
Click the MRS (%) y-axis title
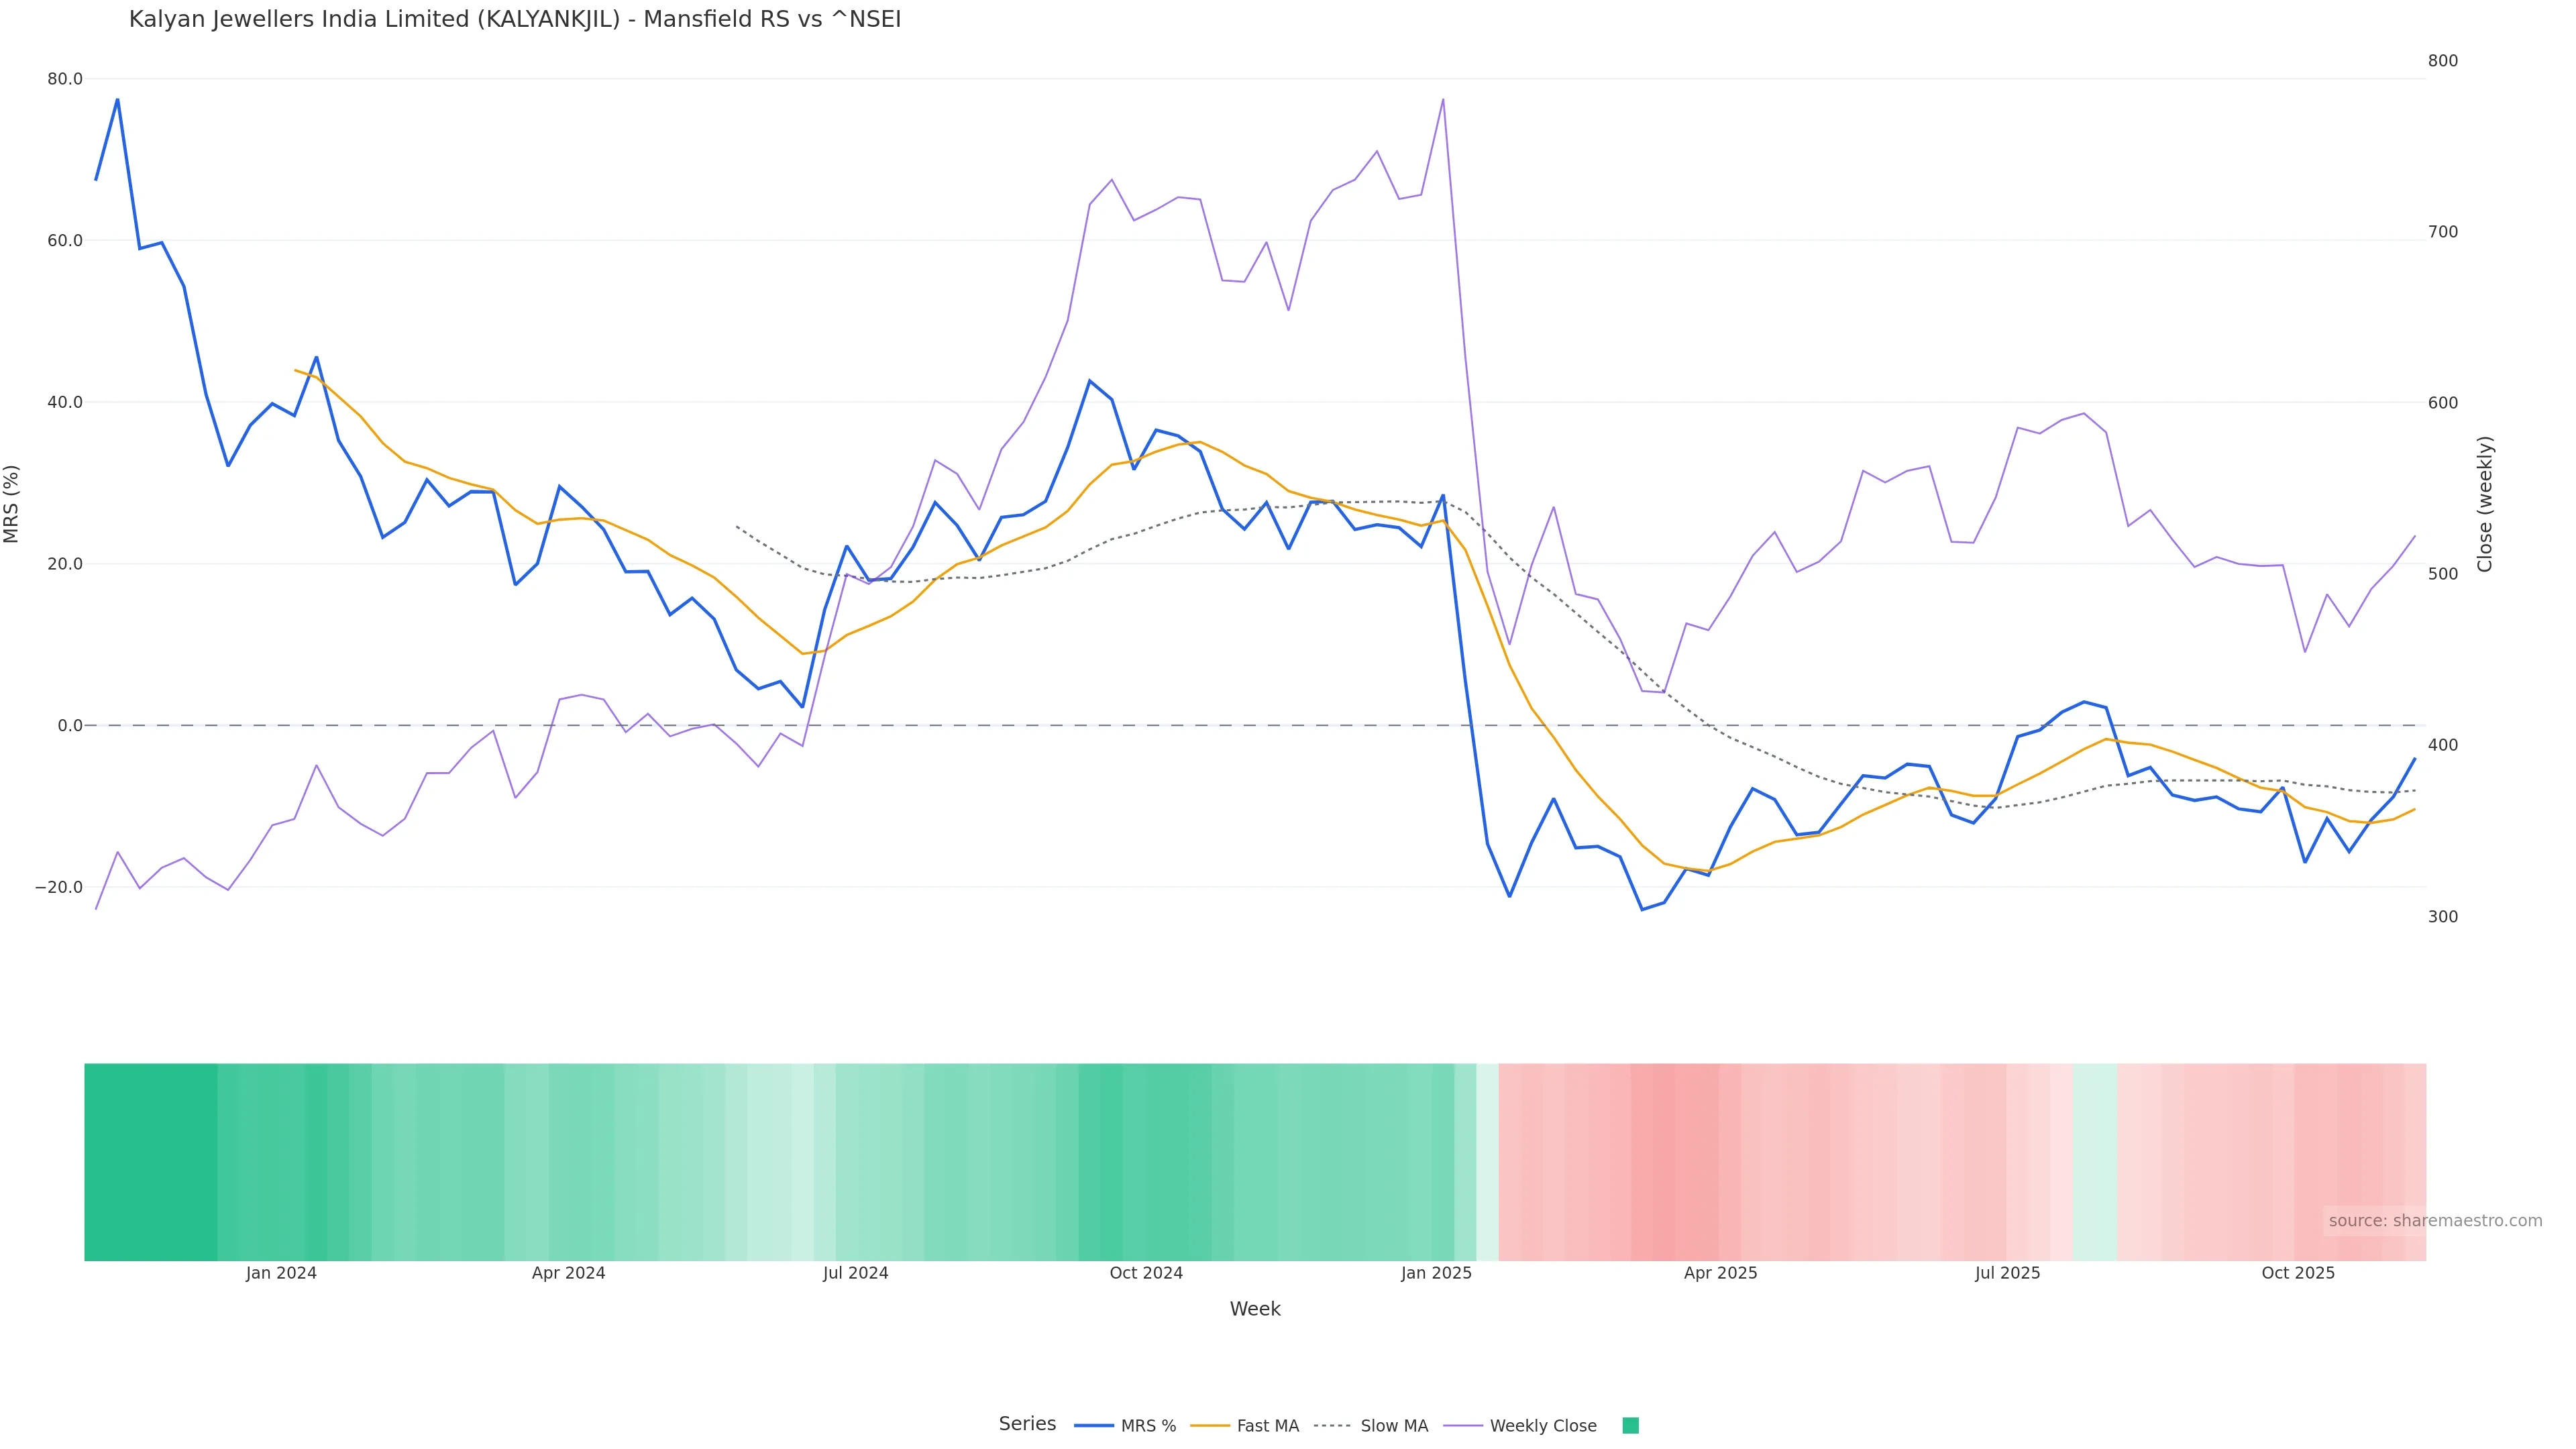(x=12, y=504)
